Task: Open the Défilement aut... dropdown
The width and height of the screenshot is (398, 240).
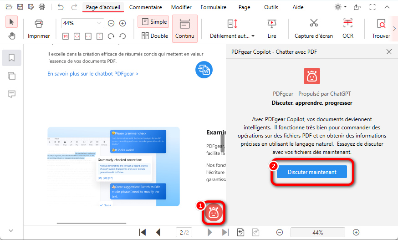Action: 232,29
